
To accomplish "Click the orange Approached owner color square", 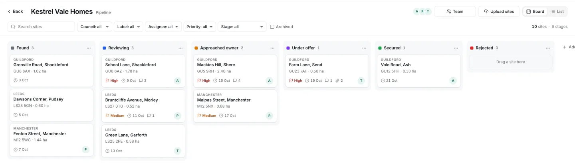I will pos(196,48).
